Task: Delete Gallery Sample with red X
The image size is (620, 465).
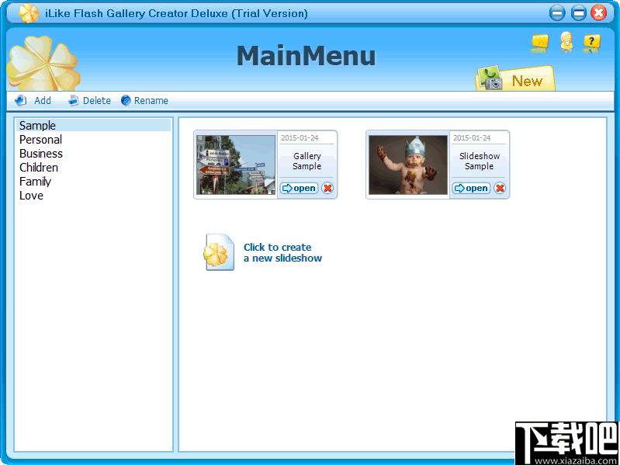Action: coord(327,188)
